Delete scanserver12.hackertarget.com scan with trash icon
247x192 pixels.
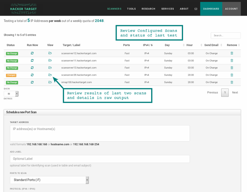click(x=232, y=53)
